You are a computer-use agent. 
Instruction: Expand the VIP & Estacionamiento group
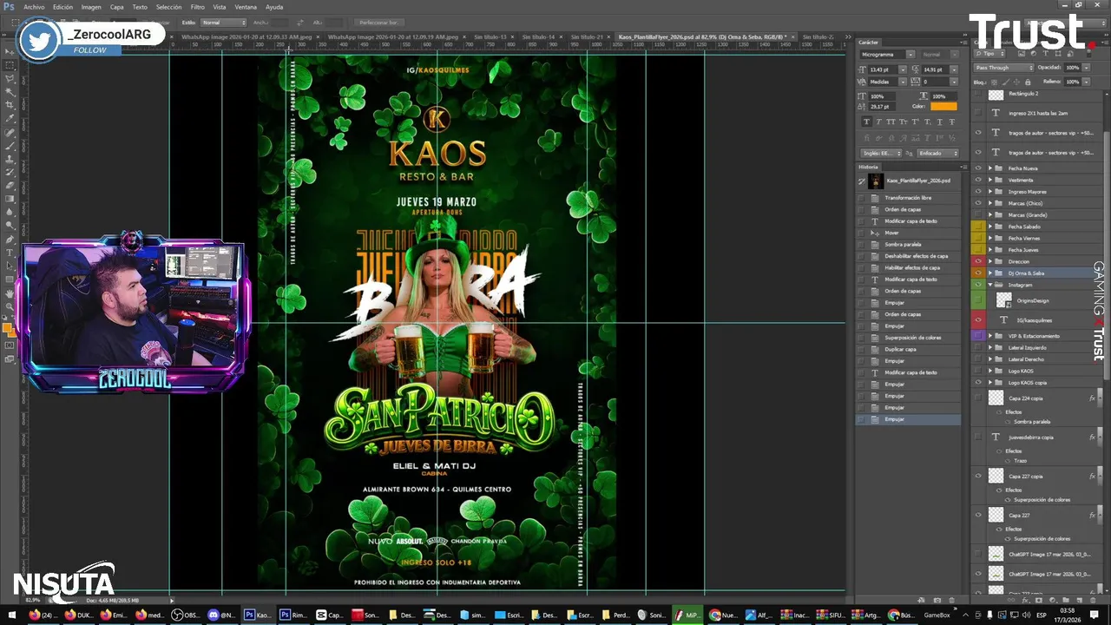990,336
